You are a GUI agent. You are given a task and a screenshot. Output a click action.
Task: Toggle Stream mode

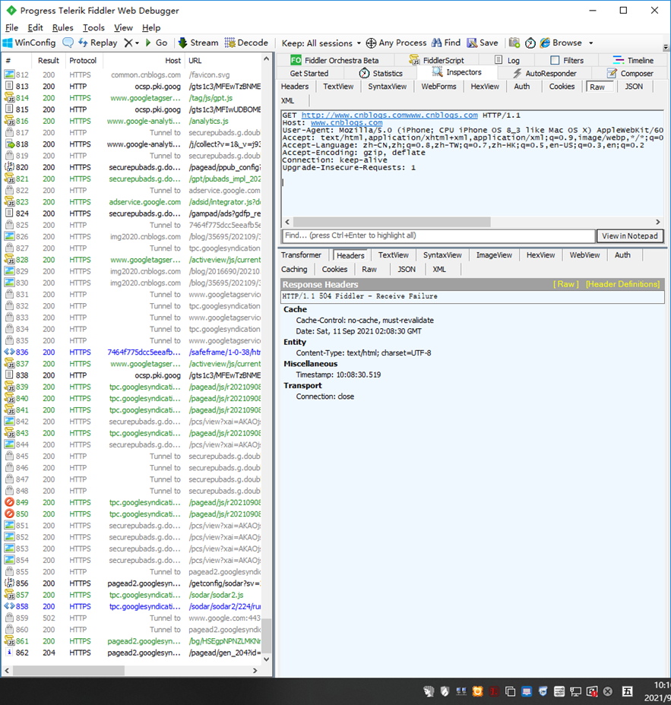click(x=198, y=43)
